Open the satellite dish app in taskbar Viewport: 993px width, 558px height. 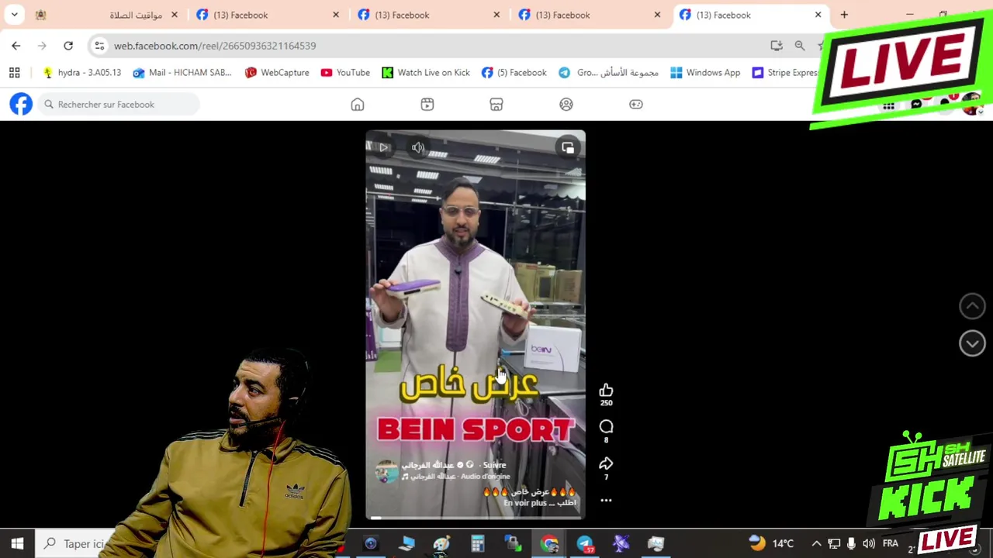click(621, 544)
